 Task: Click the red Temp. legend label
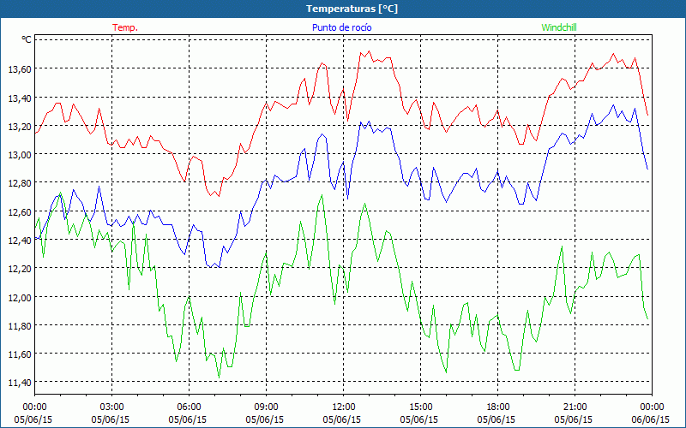(x=125, y=27)
